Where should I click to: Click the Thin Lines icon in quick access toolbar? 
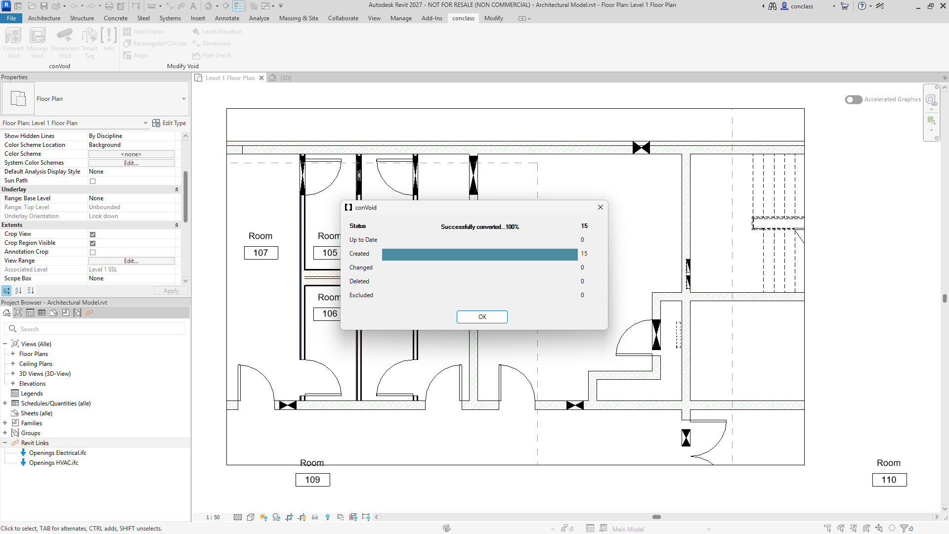238,6
